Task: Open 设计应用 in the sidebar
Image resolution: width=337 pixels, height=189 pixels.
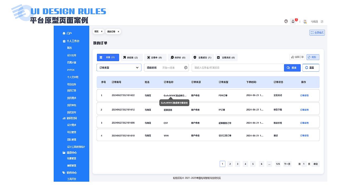Action: click(72, 55)
